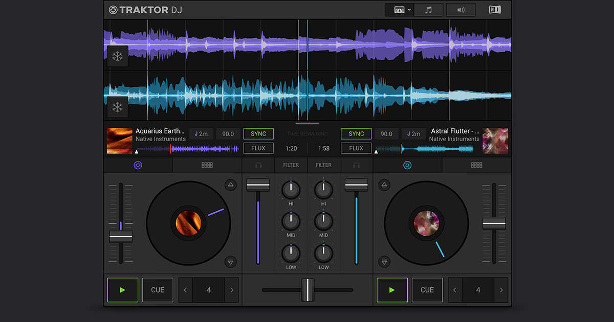Switch to the blue deck turntable tab
Image resolution: width=614 pixels, height=322 pixels.
(x=407, y=165)
